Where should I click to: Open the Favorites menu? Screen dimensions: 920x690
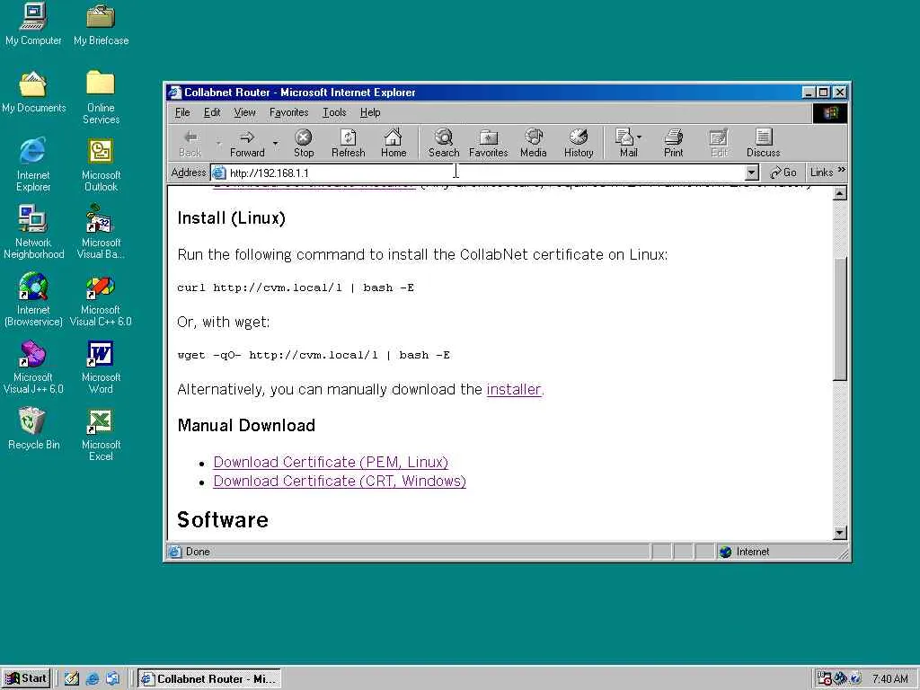coord(288,112)
